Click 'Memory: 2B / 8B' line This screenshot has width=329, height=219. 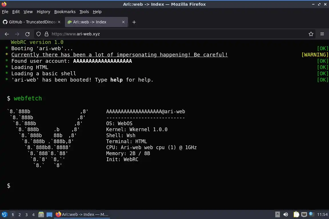(128, 153)
